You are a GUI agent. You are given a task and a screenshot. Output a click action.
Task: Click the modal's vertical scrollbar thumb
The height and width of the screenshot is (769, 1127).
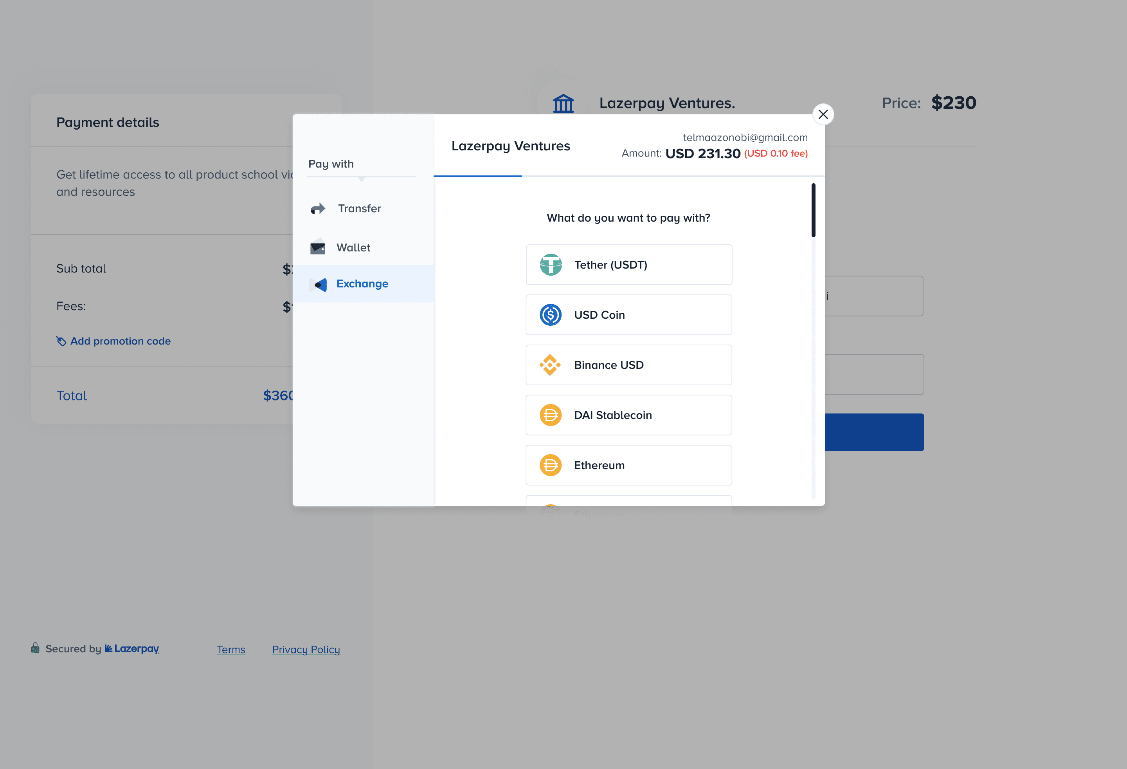pyautogui.click(x=813, y=210)
